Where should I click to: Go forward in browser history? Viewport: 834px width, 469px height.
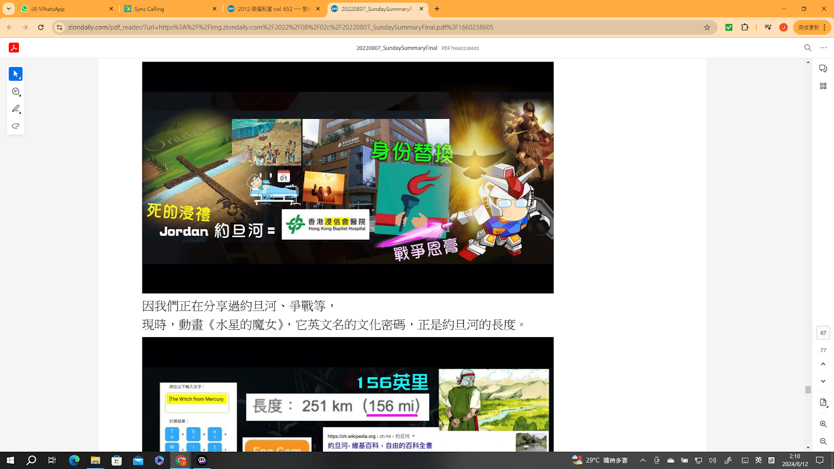coord(25,27)
